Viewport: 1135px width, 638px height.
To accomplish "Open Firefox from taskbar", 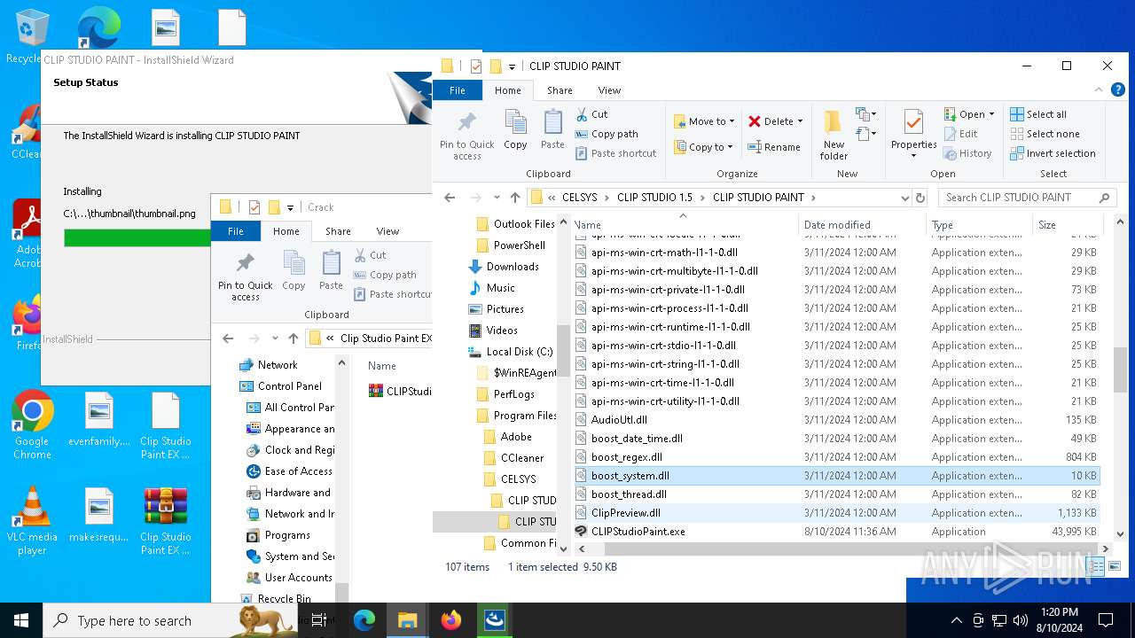I will (x=451, y=620).
